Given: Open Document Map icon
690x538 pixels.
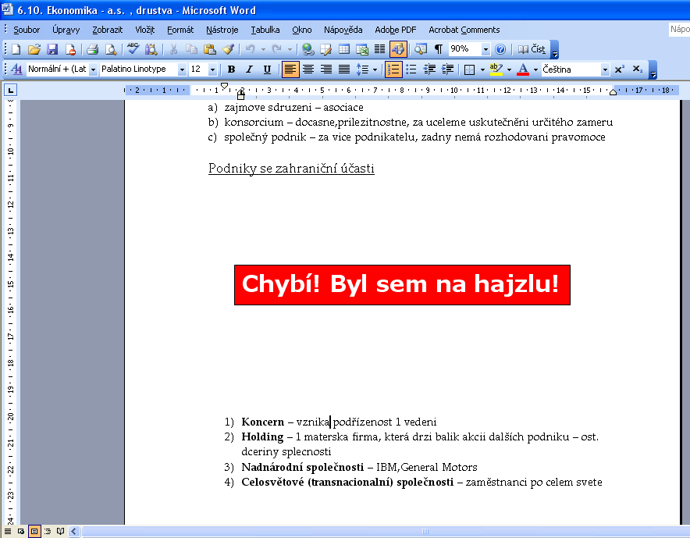Looking at the screenshot, I should (420, 49).
